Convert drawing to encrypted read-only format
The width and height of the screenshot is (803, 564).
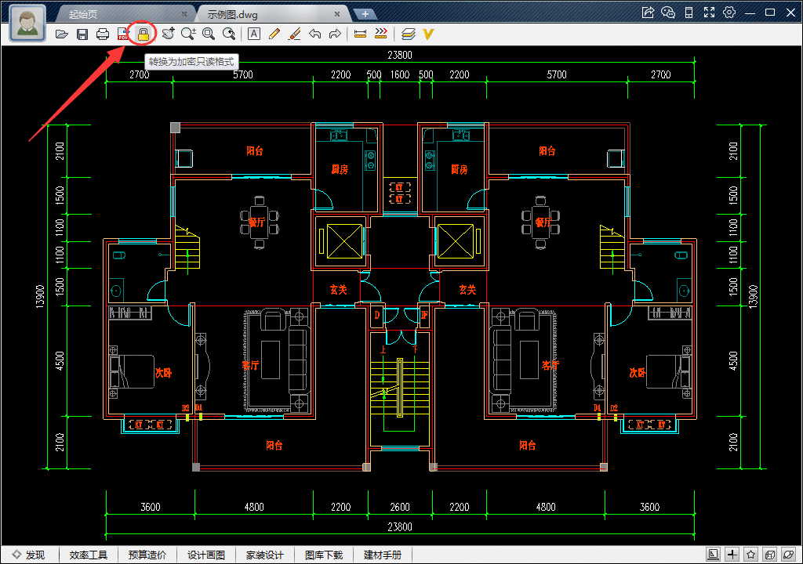coord(144,34)
